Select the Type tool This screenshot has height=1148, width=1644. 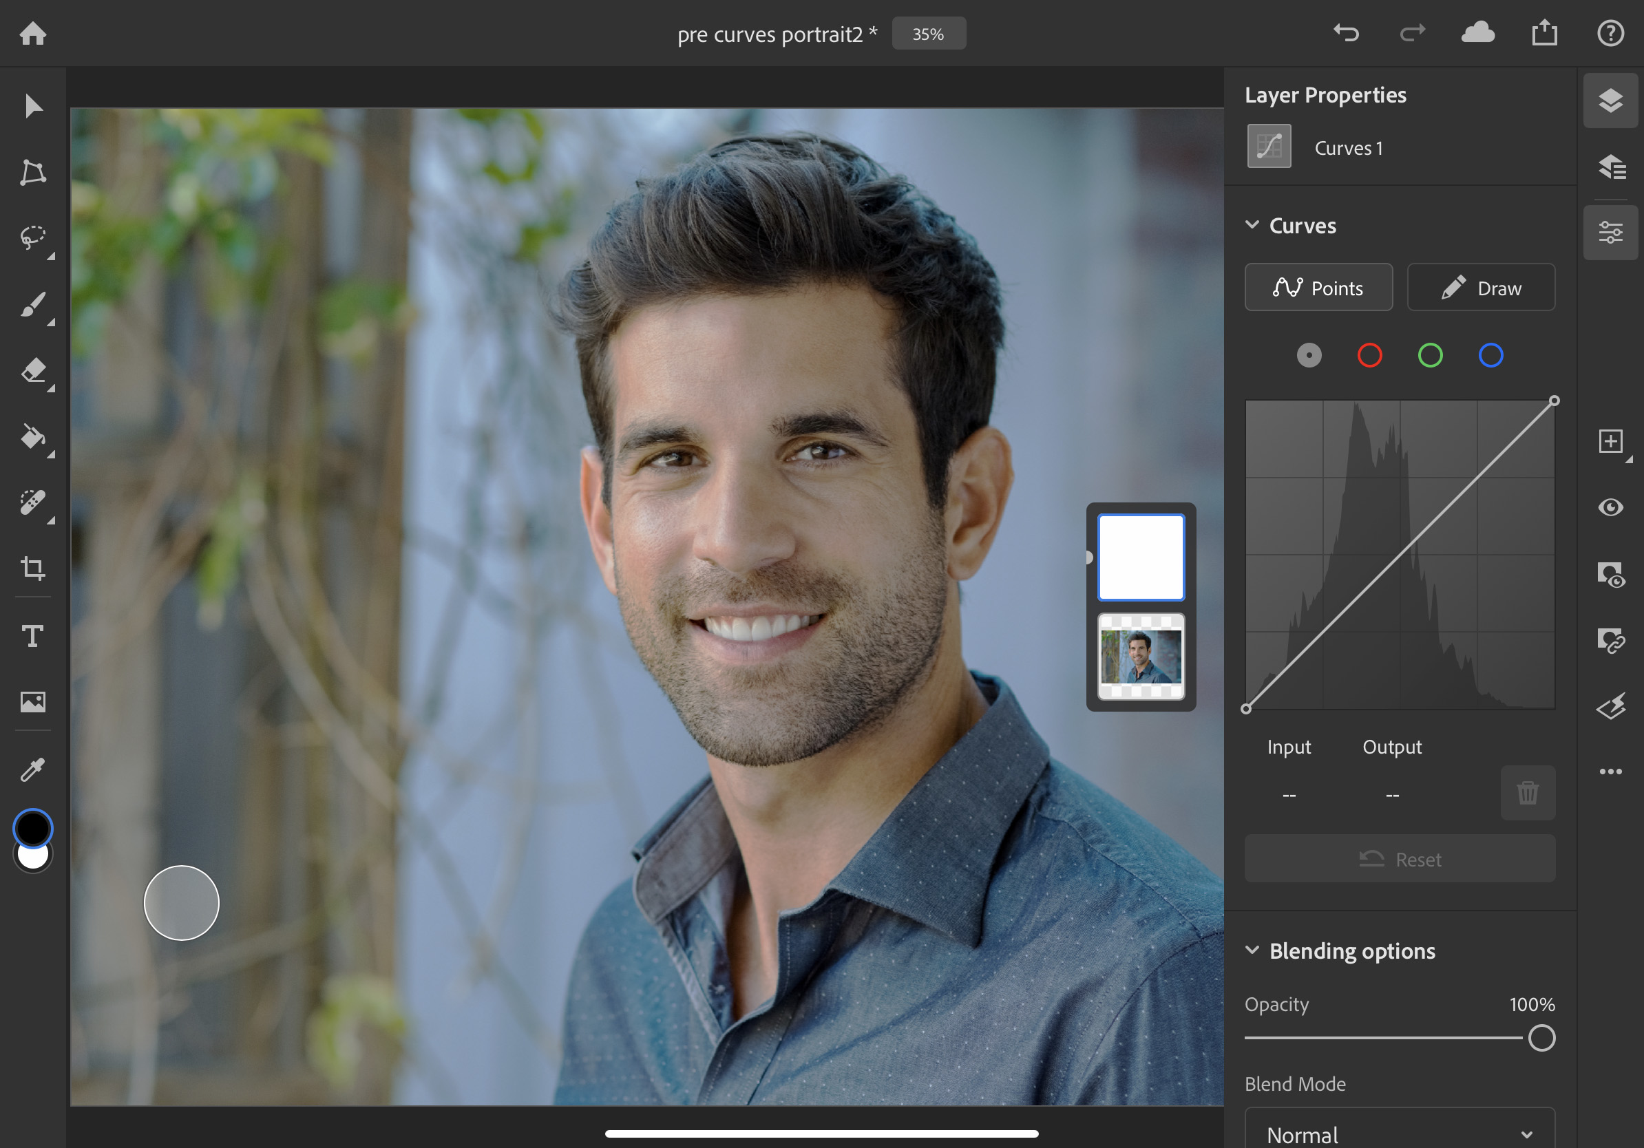[32, 635]
